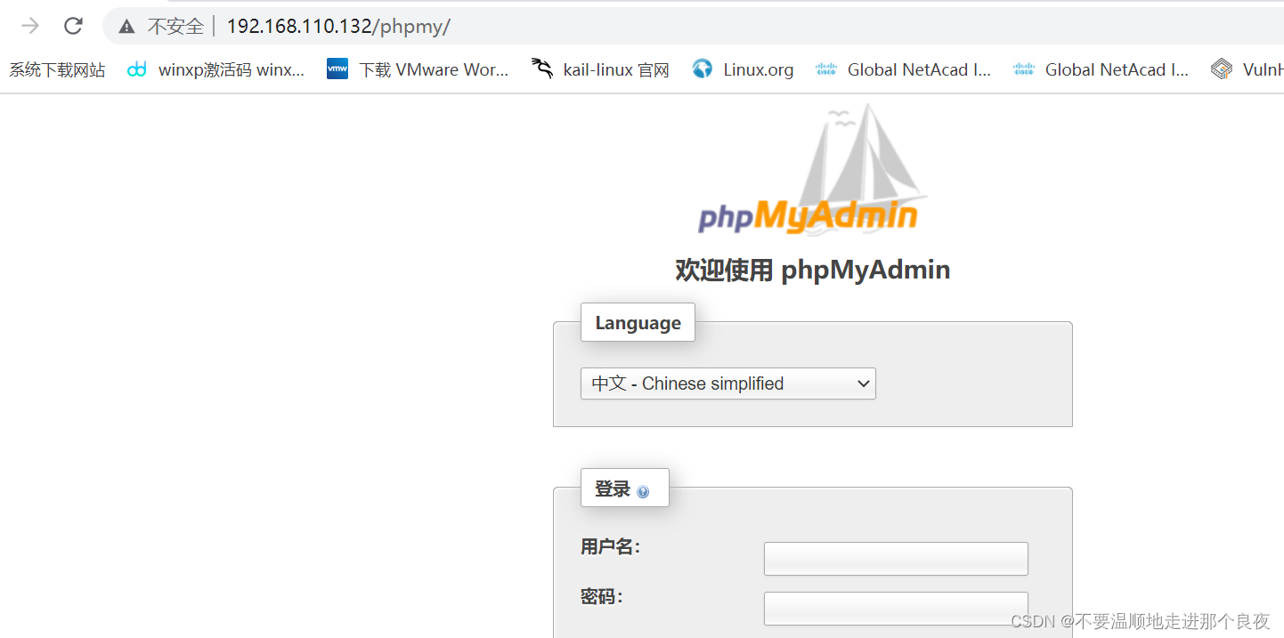Screen dimensions: 1284x638
Task: Open the Linux.org bookmark
Action: tap(743, 69)
